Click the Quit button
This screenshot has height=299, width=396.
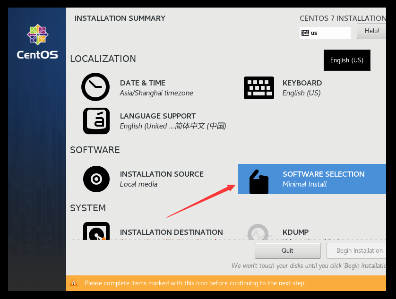[288, 250]
